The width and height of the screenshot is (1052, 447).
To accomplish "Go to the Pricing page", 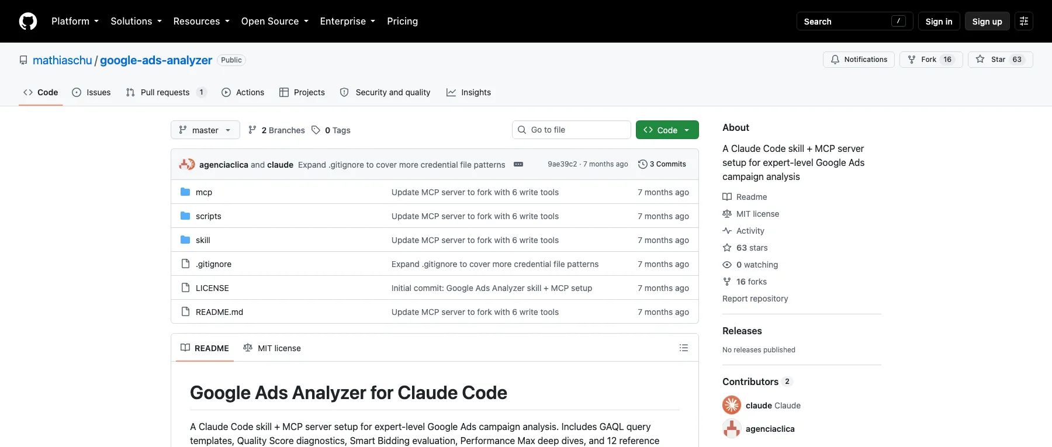I will pos(402,21).
